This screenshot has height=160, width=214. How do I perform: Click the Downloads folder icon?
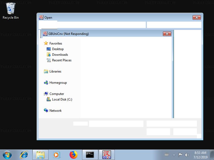(x=49, y=55)
